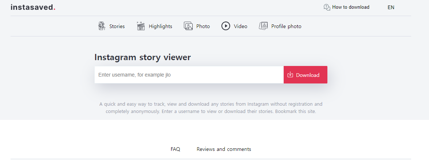The image size is (429, 160).
Task: Open the Profile photo tab label
Action: [286, 26]
